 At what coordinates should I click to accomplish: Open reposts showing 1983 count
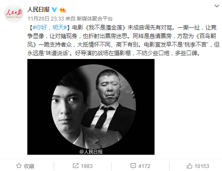coord(83,166)
